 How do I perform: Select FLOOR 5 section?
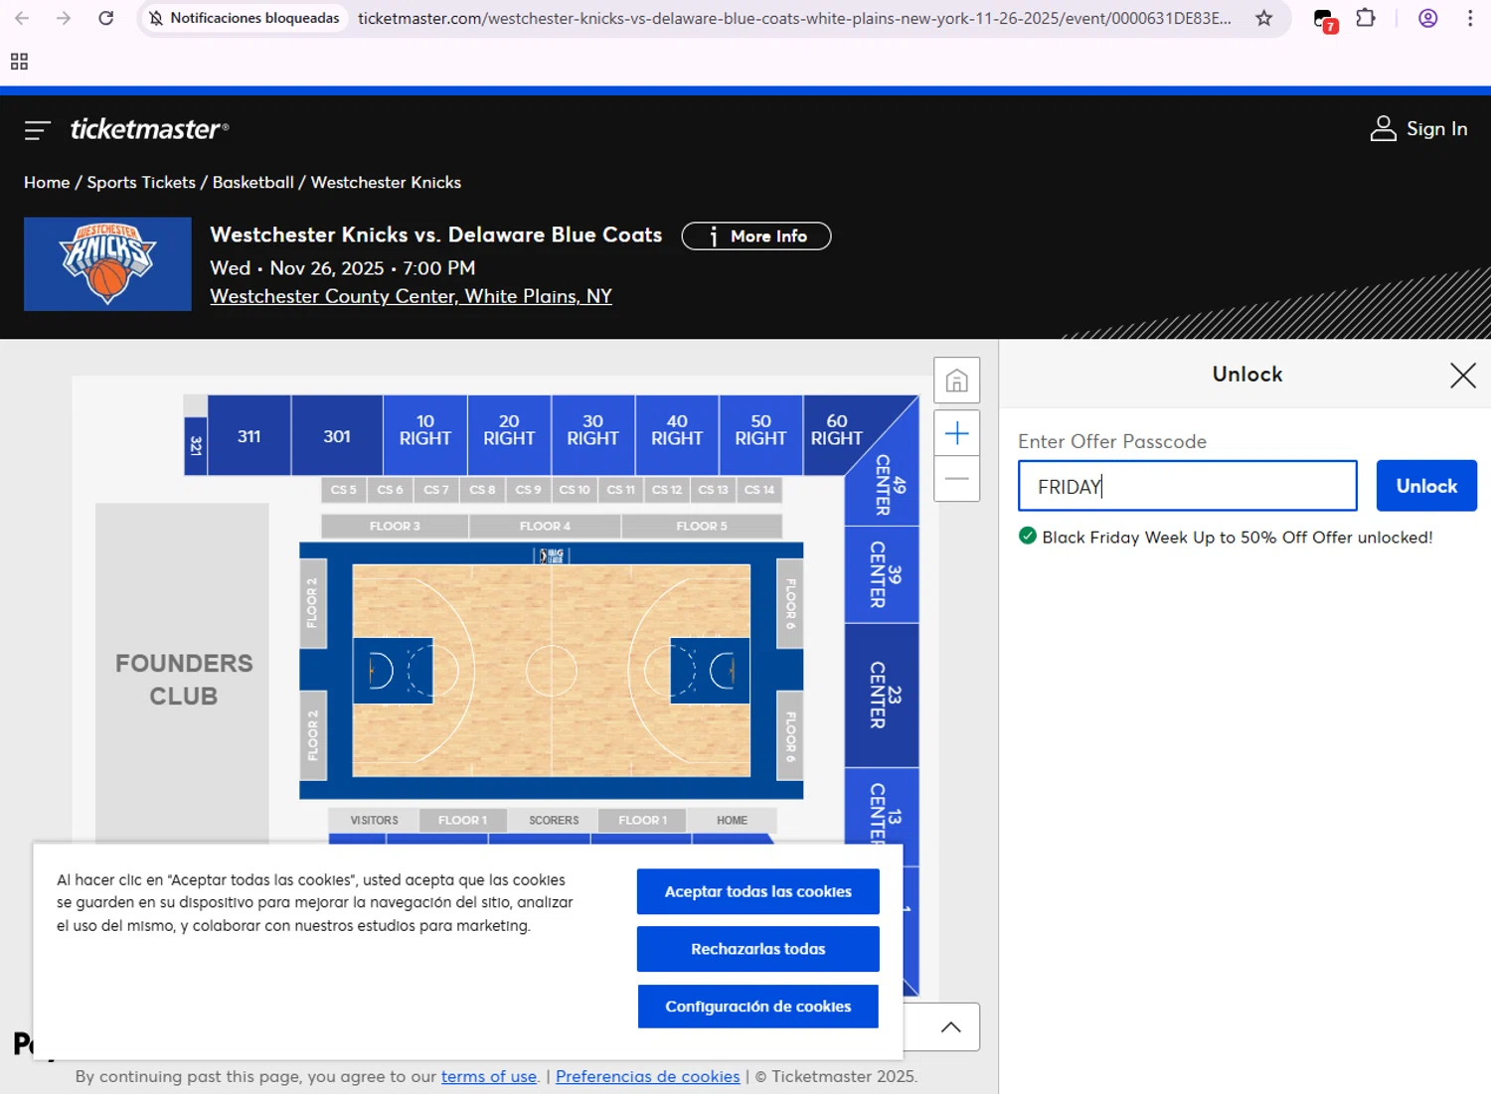[x=702, y=526]
